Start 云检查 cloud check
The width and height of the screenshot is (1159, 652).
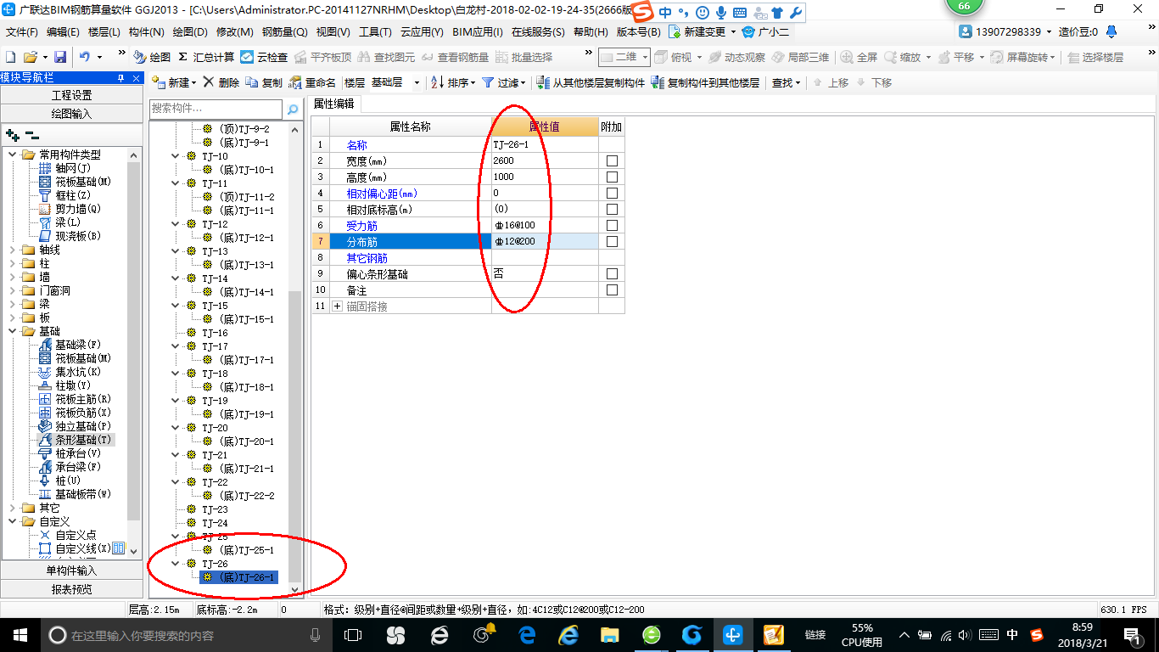264,57
